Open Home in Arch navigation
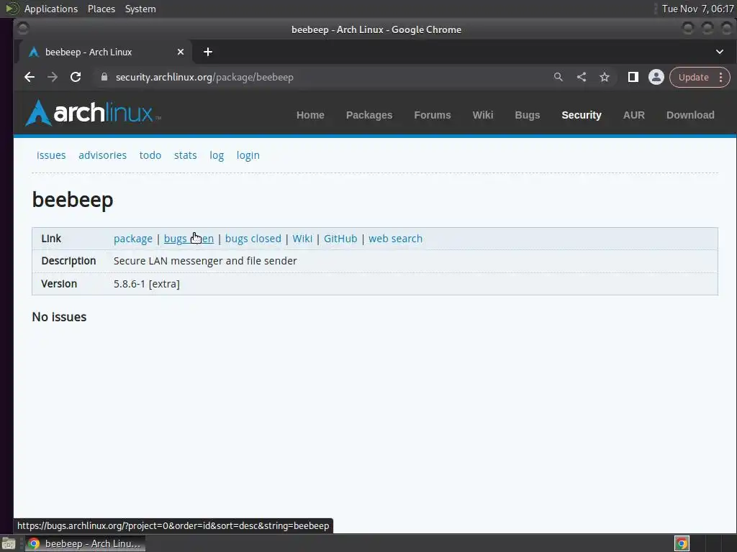The height and width of the screenshot is (552, 737). (x=310, y=115)
